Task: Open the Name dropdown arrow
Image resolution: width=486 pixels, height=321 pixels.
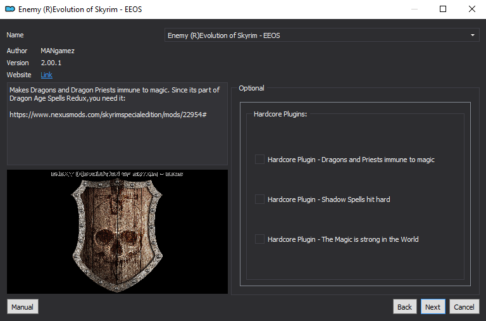Action: click(472, 35)
